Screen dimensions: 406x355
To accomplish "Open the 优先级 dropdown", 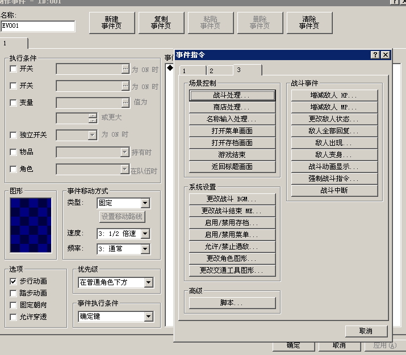I will (x=115, y=282).
